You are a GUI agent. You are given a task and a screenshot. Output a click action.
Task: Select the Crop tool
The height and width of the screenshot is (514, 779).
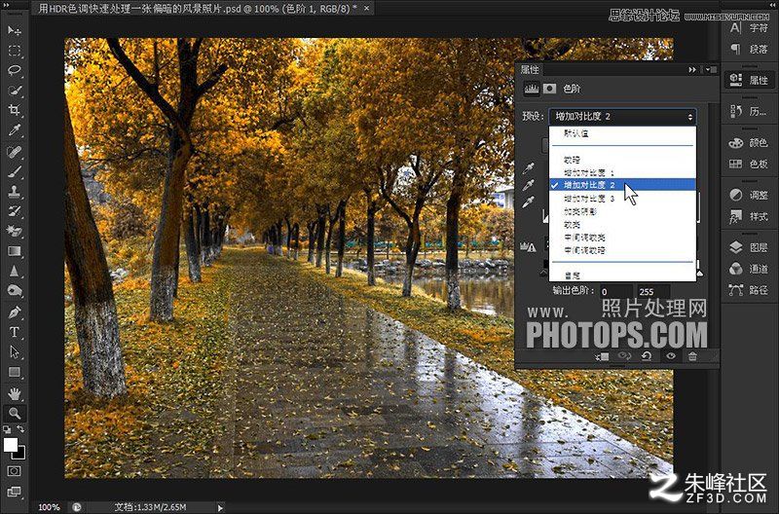tap(14, 110)
